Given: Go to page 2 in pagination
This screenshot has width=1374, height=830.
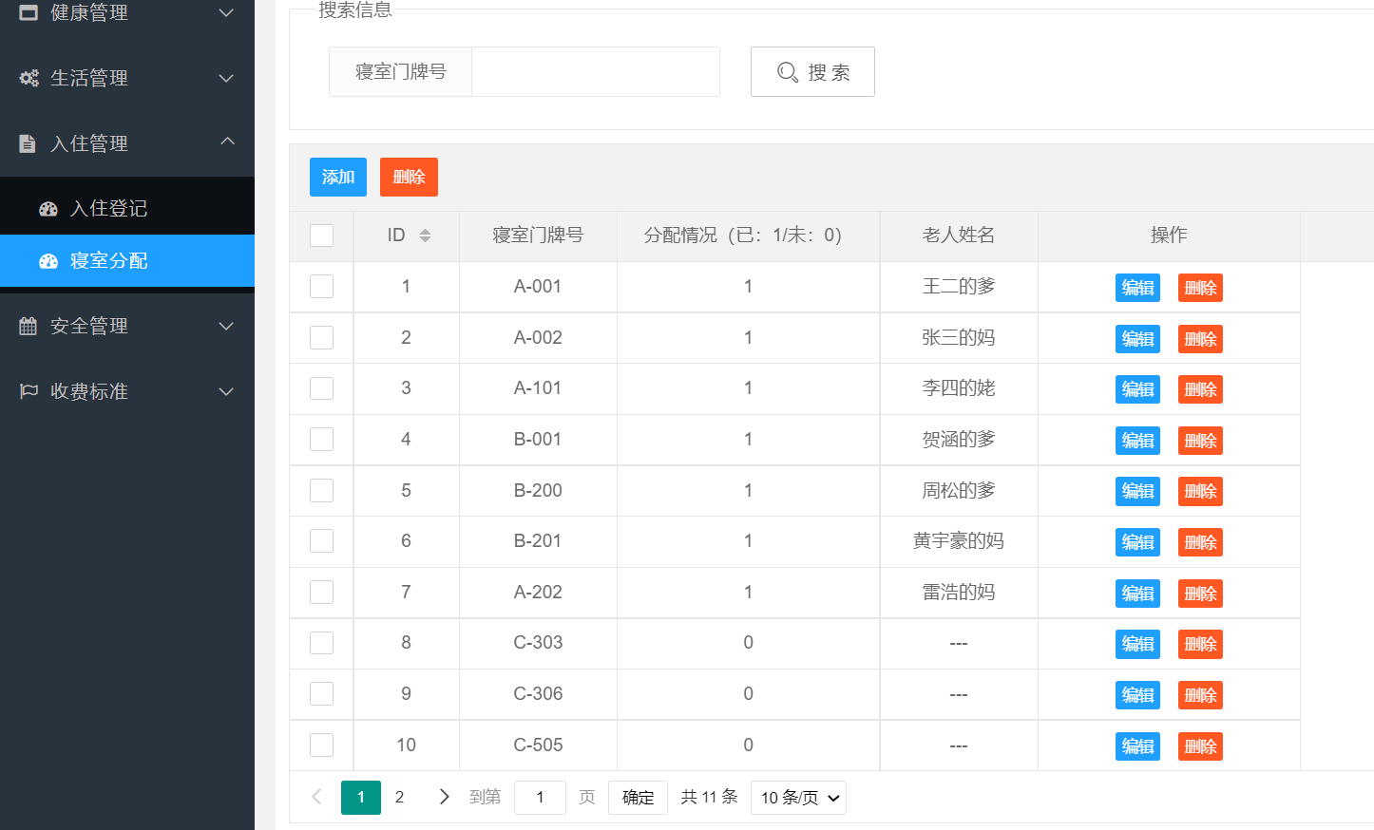Looking at the screenshot, I should 400,798.
